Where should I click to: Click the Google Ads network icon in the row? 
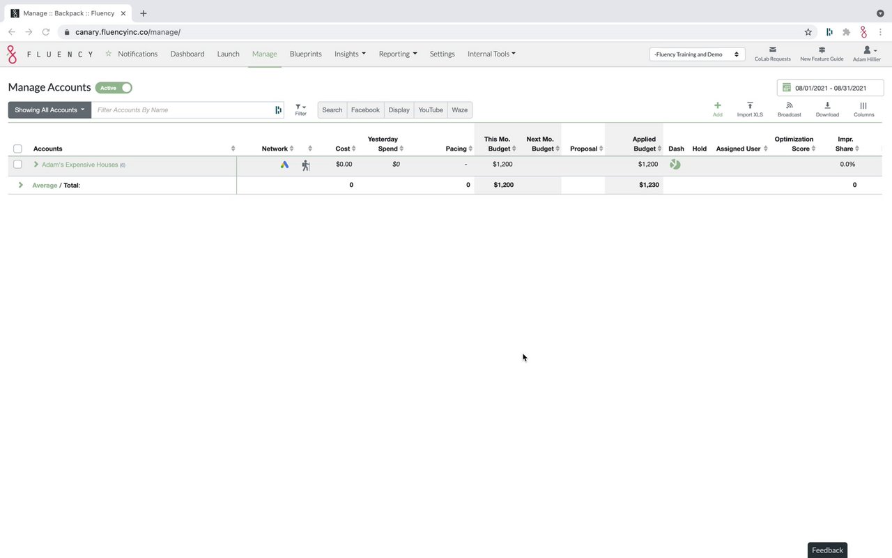click(x=284, y=165)
